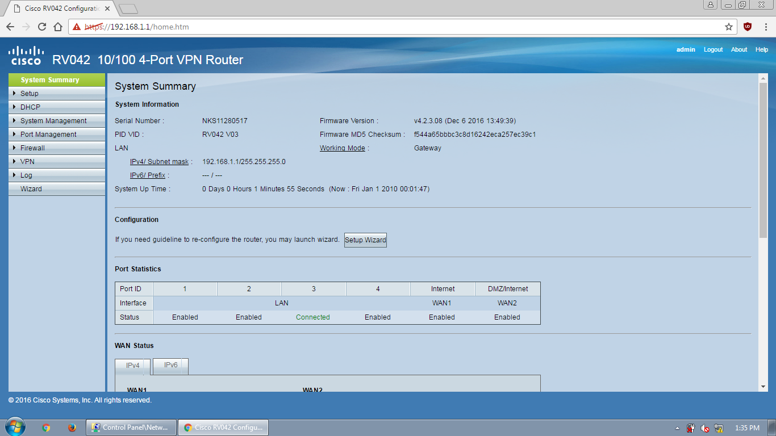Expand the System Management menu arrow

[14, 120]
